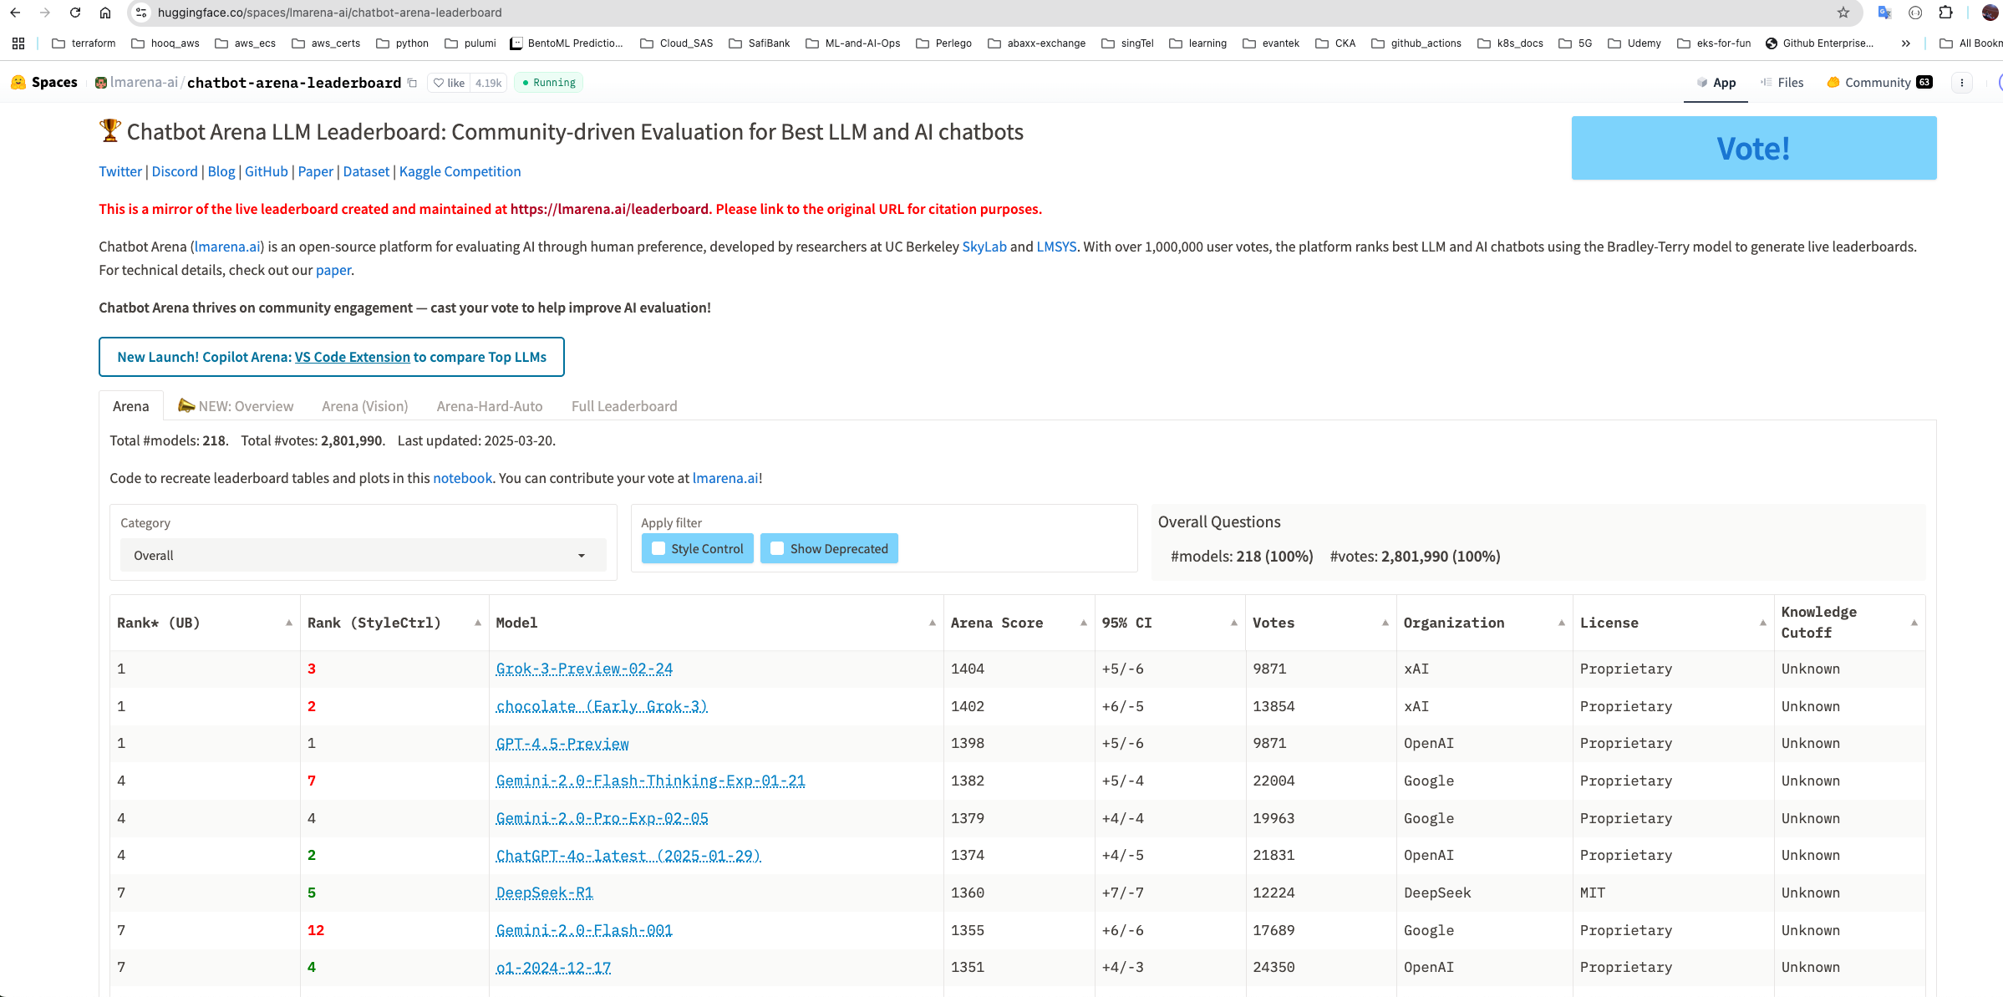Click the MIT license cell
Viewport: 2003px width, 997px height.
tap(1673, 893)
